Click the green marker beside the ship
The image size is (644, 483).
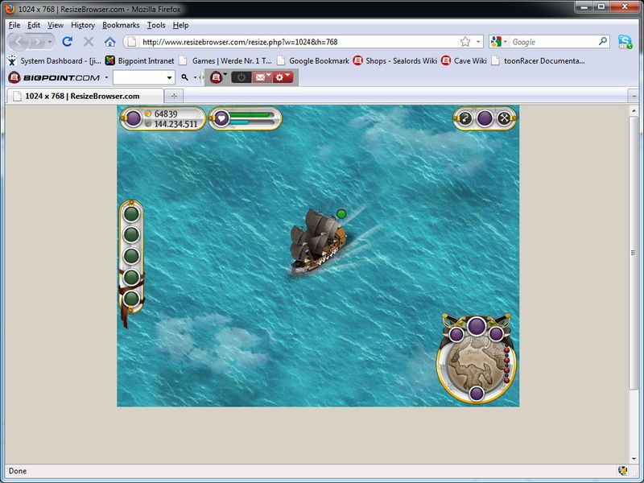pyautogui.click(x=341, y=213)
